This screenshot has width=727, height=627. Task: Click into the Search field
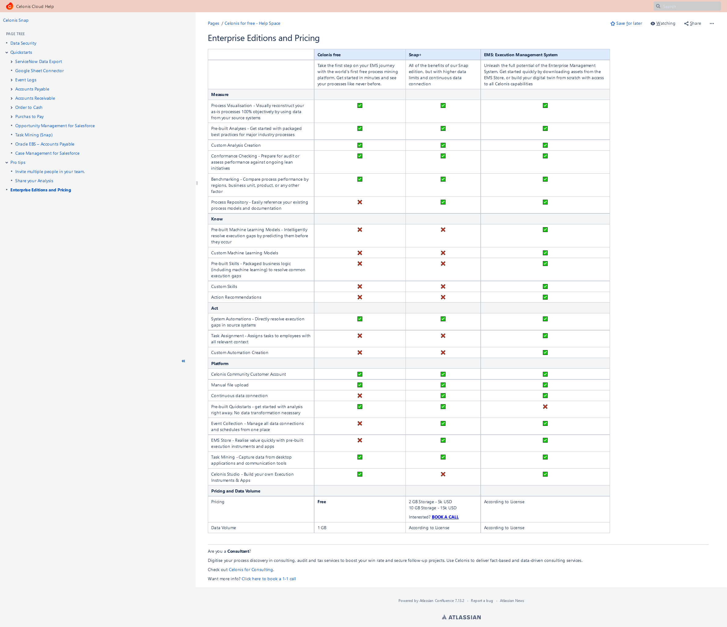point(687,6)
